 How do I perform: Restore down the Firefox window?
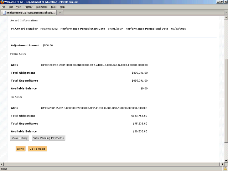(x=222, y=2)
